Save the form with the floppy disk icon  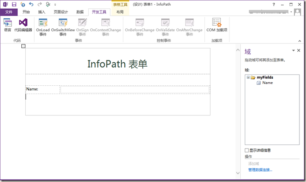(14, 4)
